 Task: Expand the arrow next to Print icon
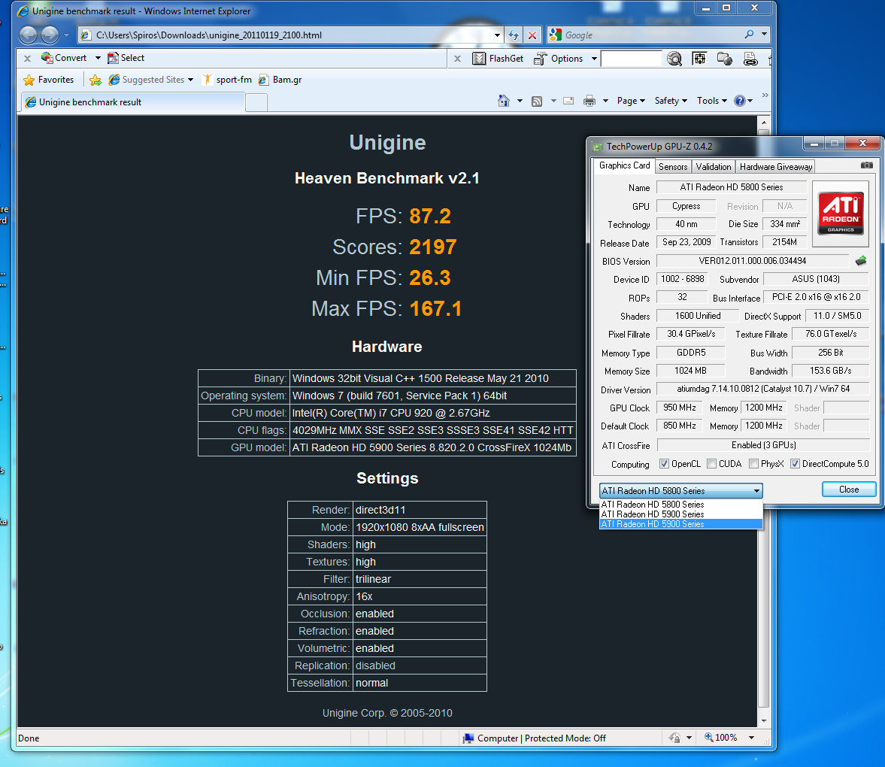click(605, 101)
